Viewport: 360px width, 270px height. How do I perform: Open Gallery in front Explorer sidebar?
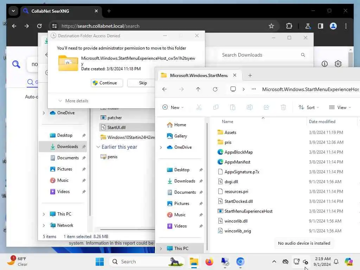(180, 136)
